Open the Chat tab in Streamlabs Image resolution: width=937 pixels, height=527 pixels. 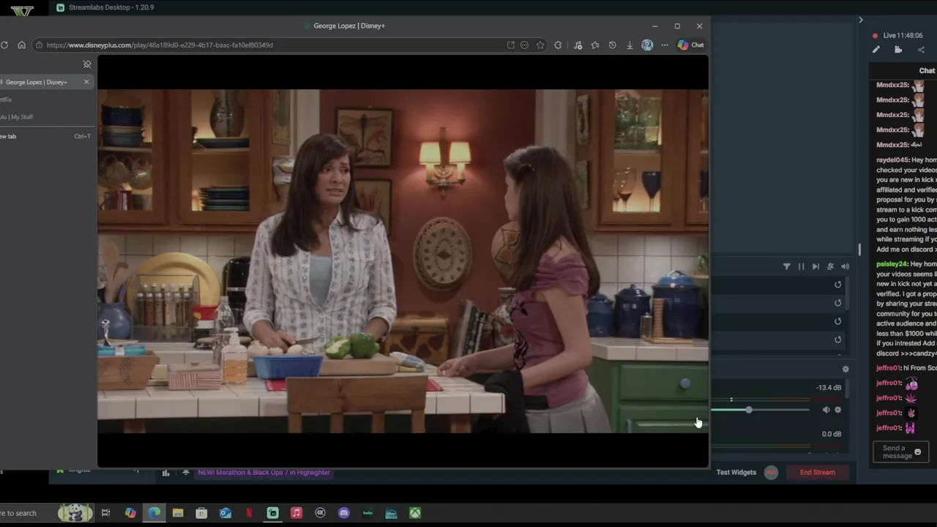click(927, 70)
